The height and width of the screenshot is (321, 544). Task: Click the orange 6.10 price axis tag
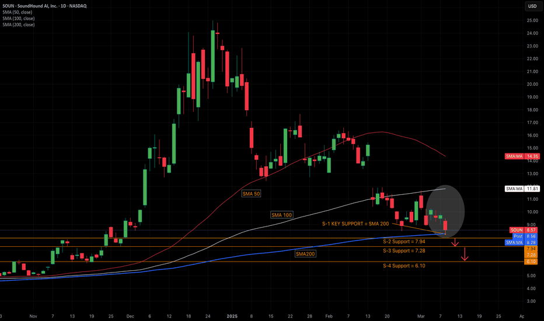tap(531, 261)
